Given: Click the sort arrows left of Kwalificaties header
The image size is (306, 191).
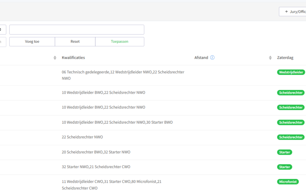Looking at the screenshot, I should pos(55,58).
